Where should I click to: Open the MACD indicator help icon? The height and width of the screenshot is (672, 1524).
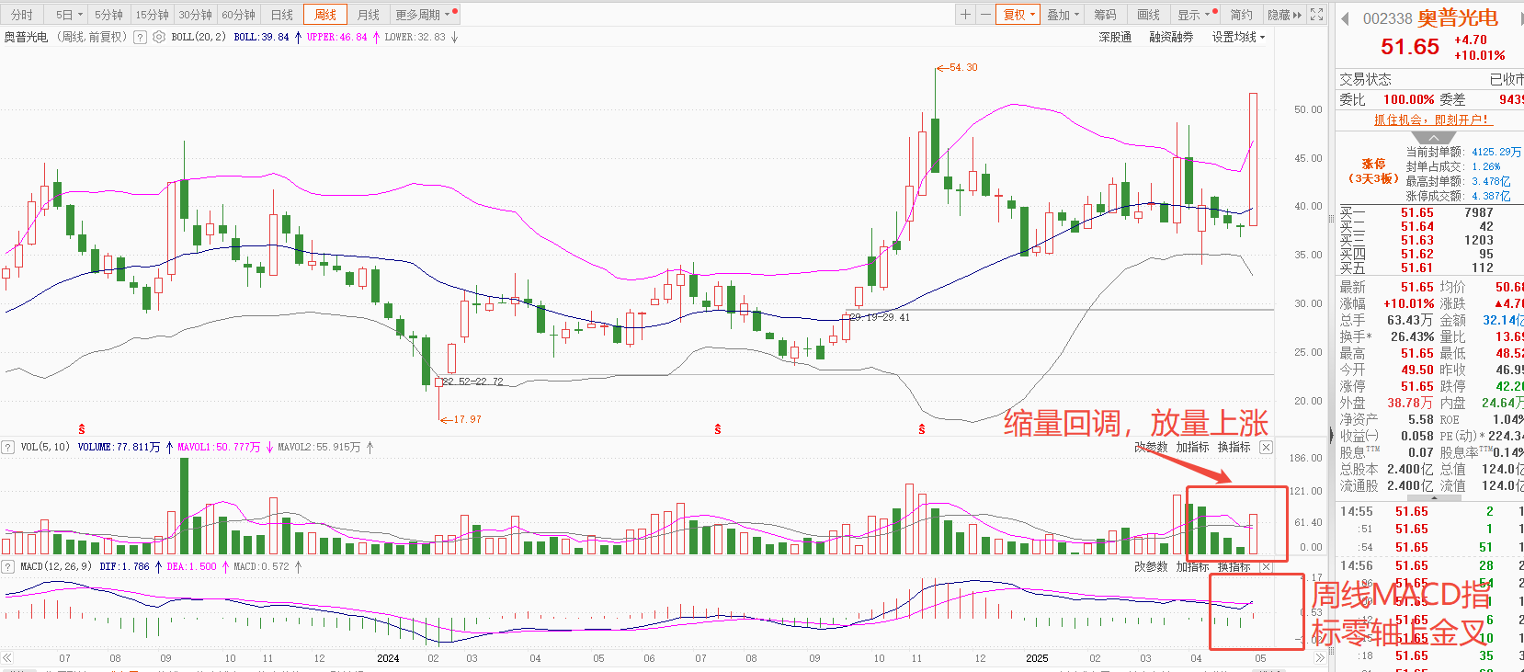click(x=8, y=566)
